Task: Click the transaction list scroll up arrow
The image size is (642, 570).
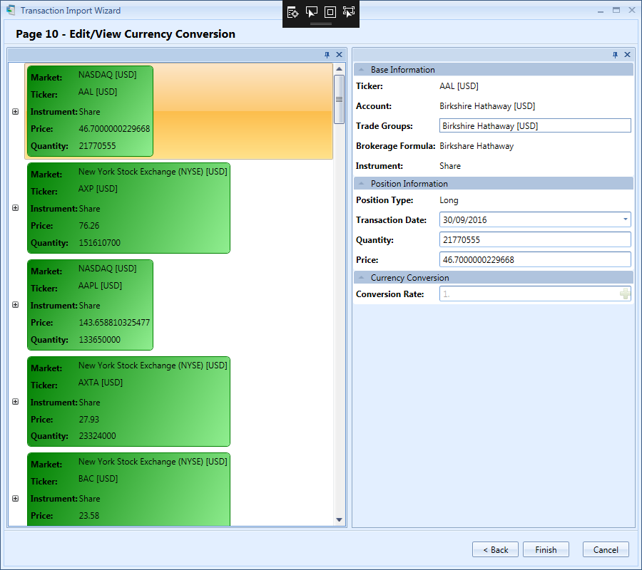Action: point(339,68)
